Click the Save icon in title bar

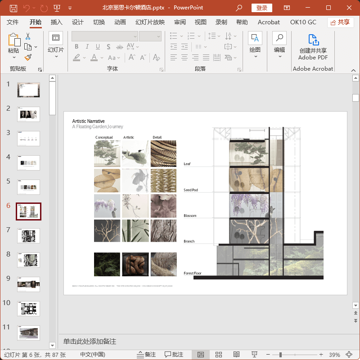[13, 8]
